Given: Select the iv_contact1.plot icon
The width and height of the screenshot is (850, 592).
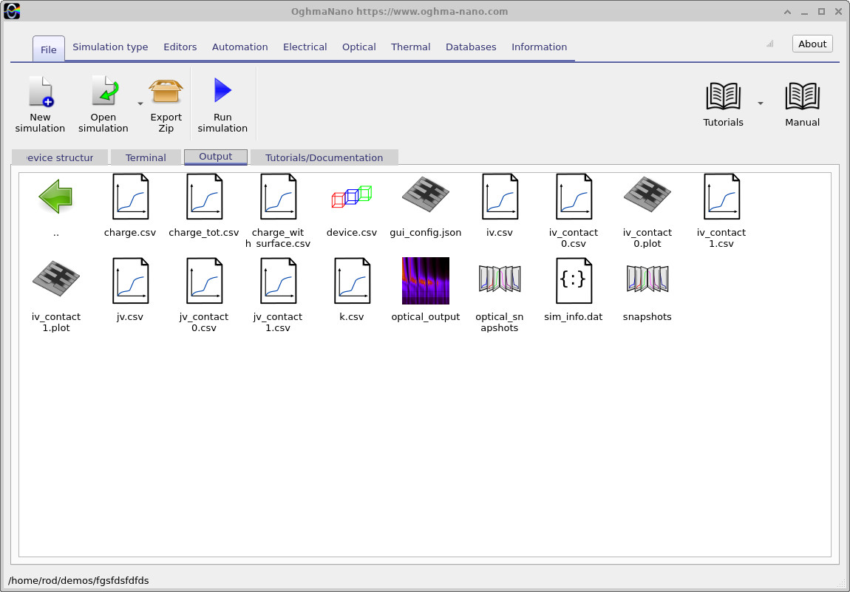Looking at the screenshot, I should pyautogui.click(x=56, y=279).
